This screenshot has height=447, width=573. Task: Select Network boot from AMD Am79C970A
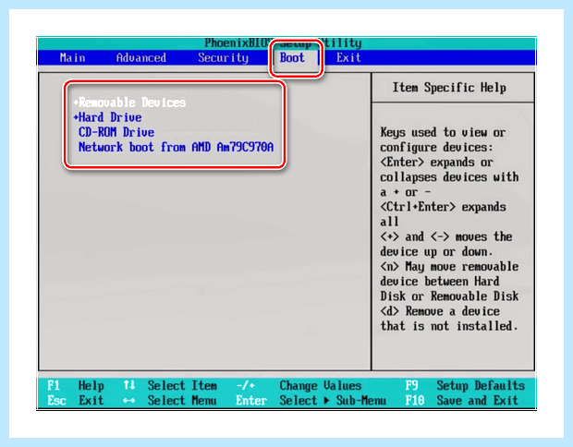pos(176,147)
